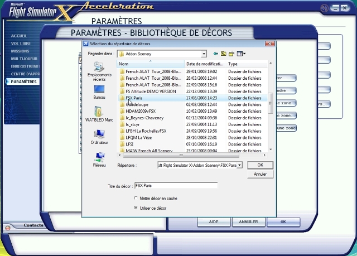Image resolution: width=357 pixels, height=256 pixels.
Task: Open ACCUEIL in the FSX sidebar
Action: pyautogui.click(x=19, y=36)
